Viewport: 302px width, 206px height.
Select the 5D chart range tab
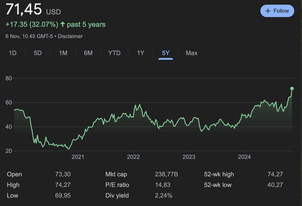click(x=38, y=53)
